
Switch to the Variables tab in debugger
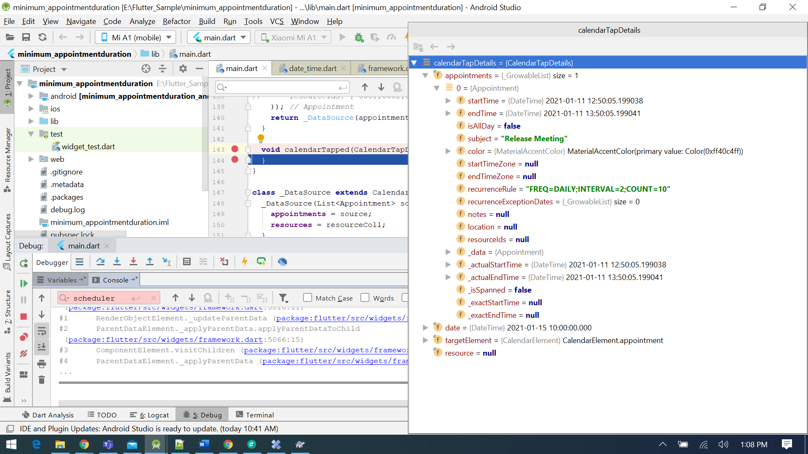coord(62,280)
